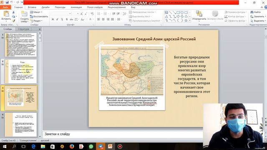Switch to the Анимация ribbon tab

point(76,7)
